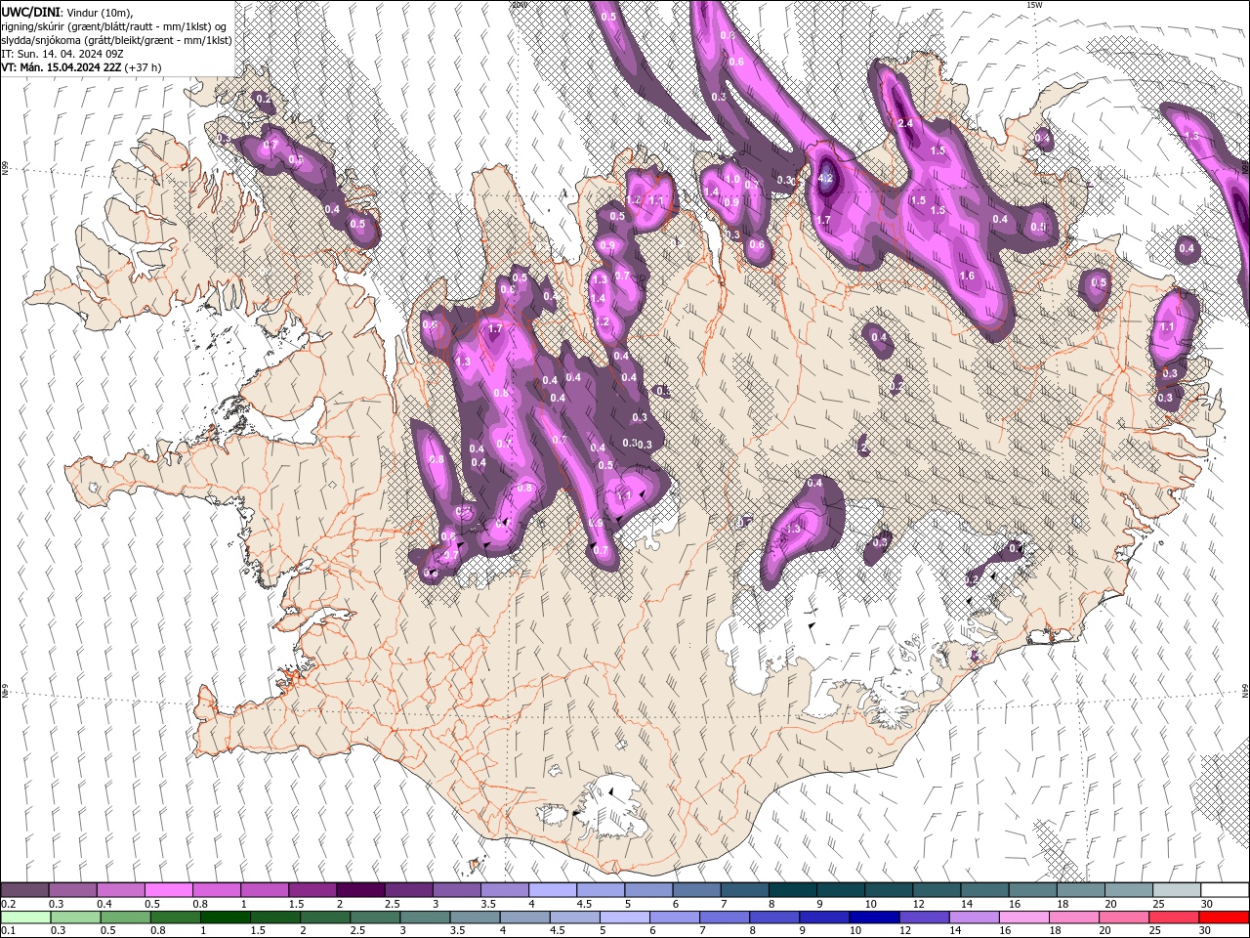This screenshot has width=1250, height=938.
Task: Click the light gray 25 legend swatch
Action: [1177, 890]
